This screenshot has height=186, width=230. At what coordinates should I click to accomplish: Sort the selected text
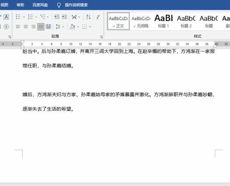(x=88, y=17)
